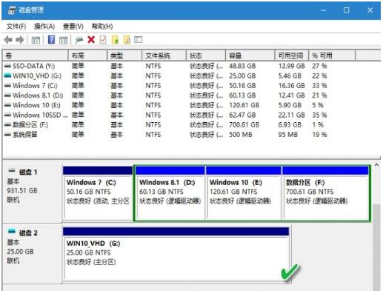Click the disk map vertical scrollbar thumb

(x=376, y=247)
